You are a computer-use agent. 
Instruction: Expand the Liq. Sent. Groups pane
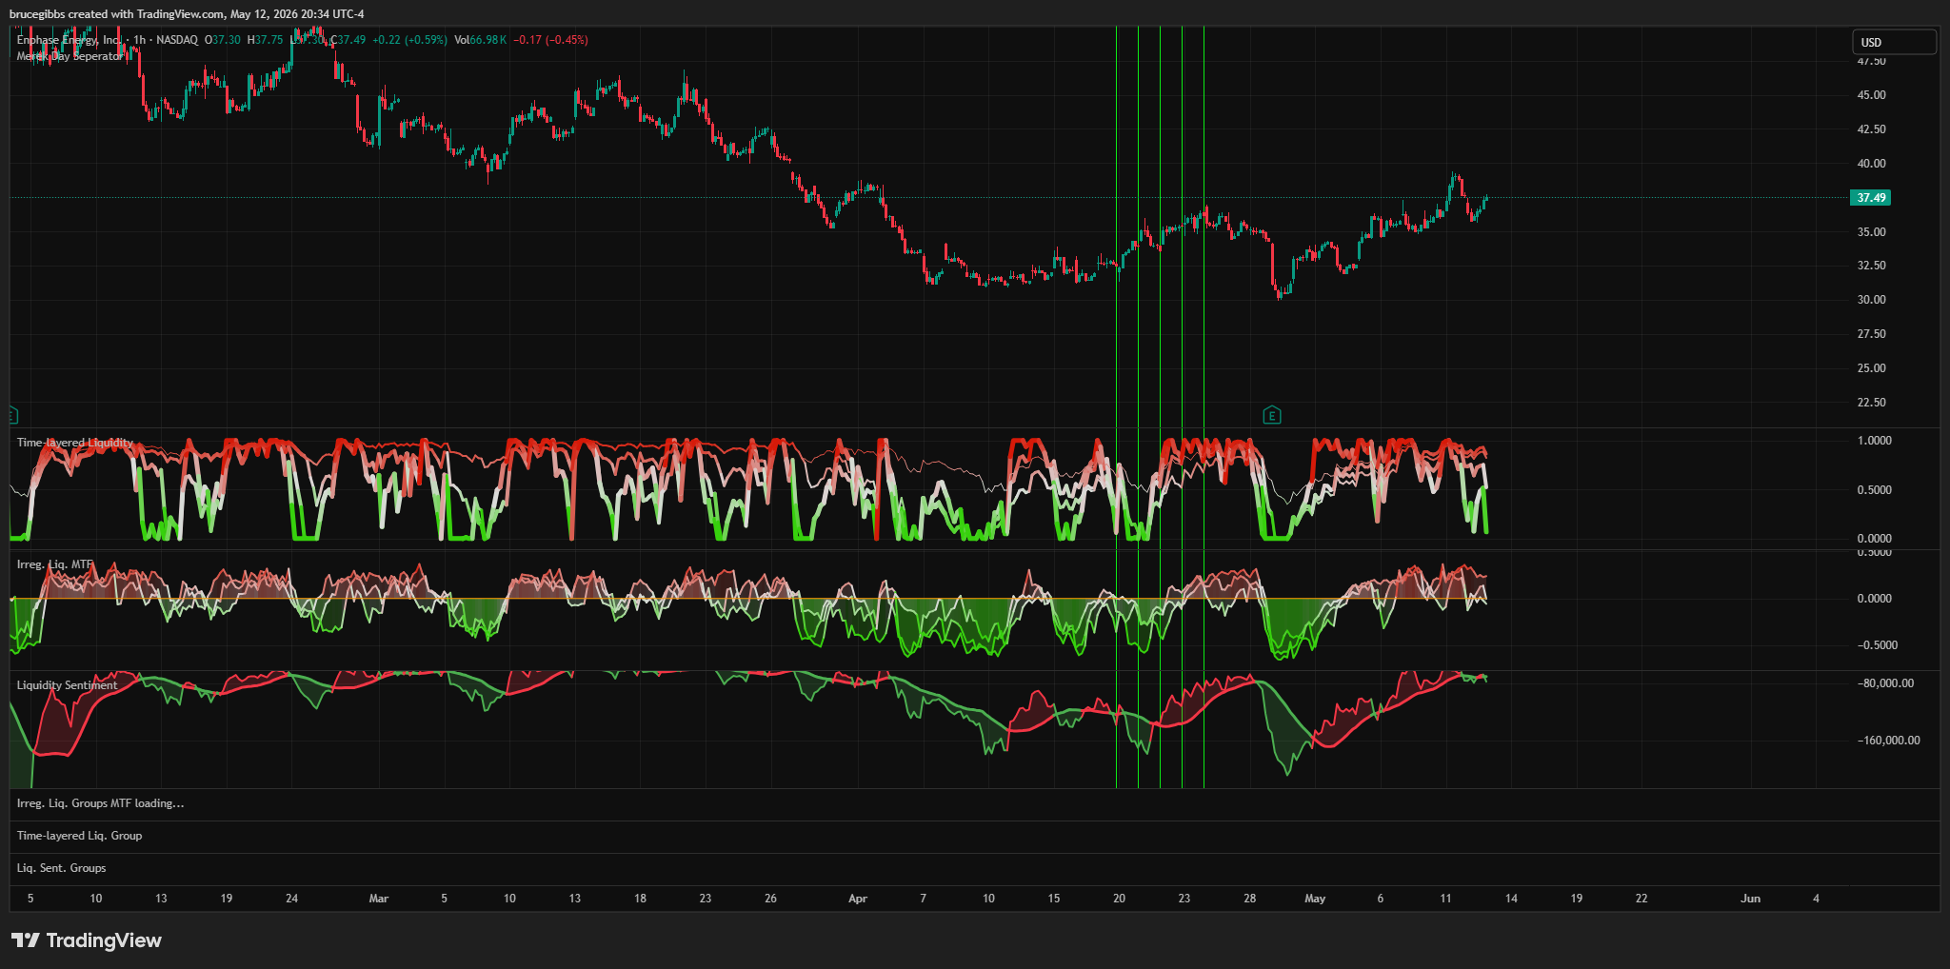click(x=62, y=868)
